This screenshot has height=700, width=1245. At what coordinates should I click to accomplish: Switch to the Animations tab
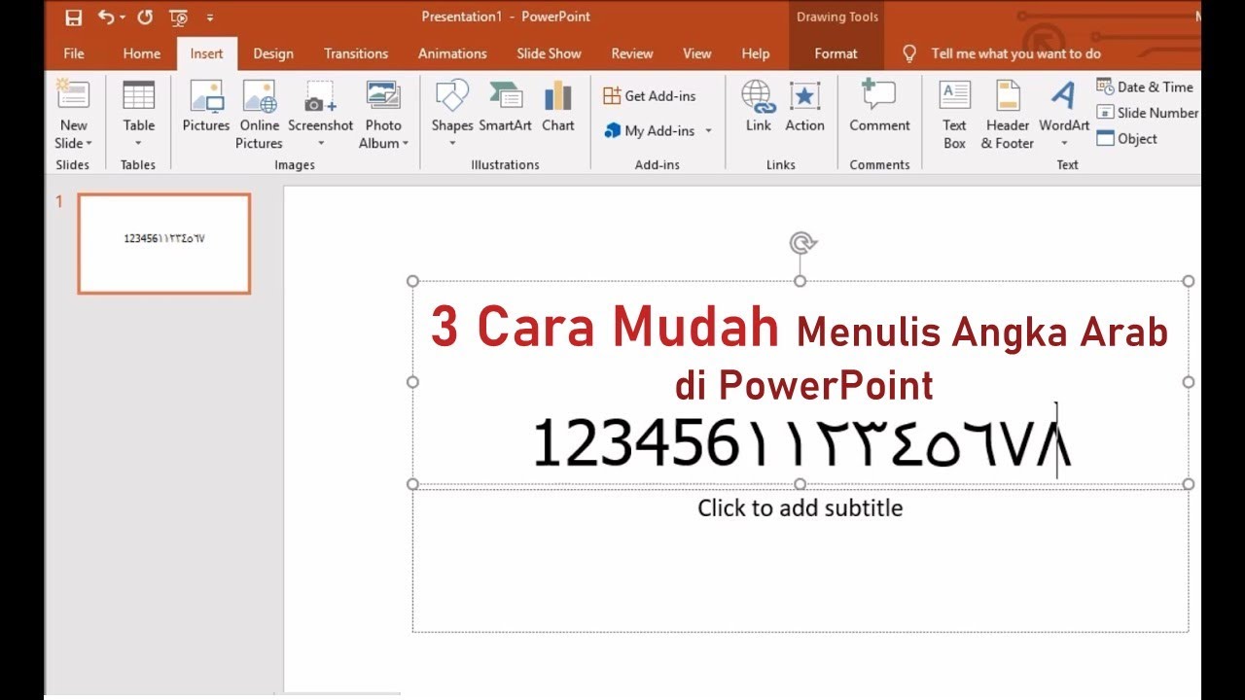tap(451, 53)
